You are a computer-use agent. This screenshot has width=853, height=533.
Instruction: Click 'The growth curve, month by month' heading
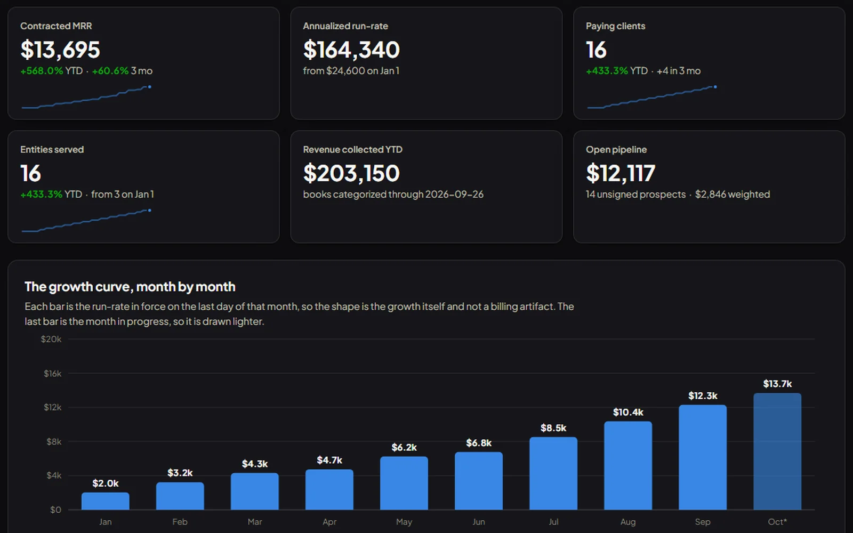(x=130, y=287)
